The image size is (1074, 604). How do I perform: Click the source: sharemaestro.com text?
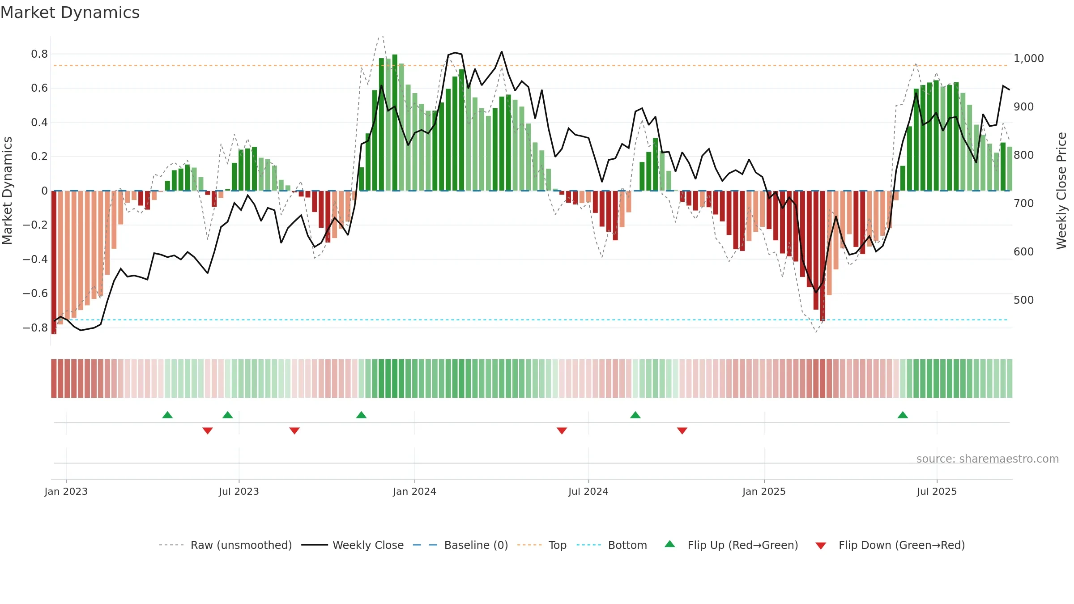[988, 459]
